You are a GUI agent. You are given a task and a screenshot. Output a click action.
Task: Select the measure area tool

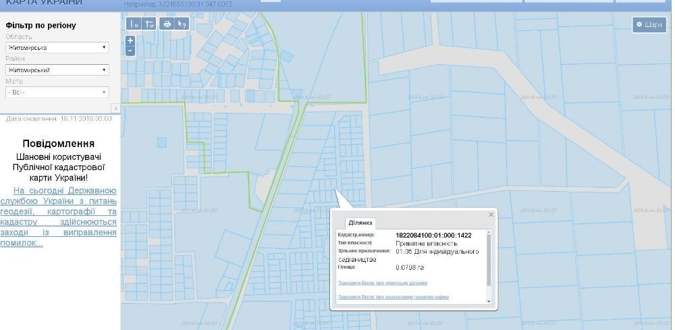(149, 24)
